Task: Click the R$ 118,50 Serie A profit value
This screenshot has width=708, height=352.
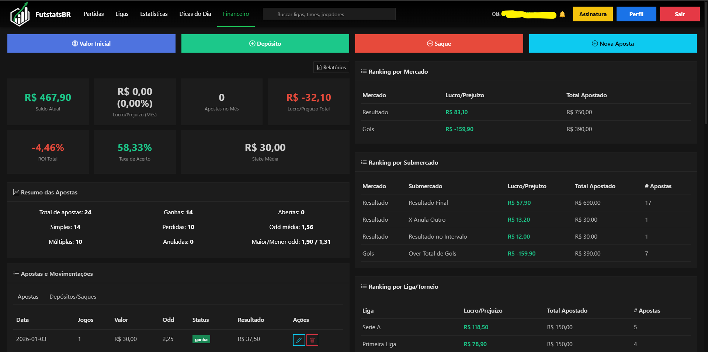Action: (x=476, y=327)
